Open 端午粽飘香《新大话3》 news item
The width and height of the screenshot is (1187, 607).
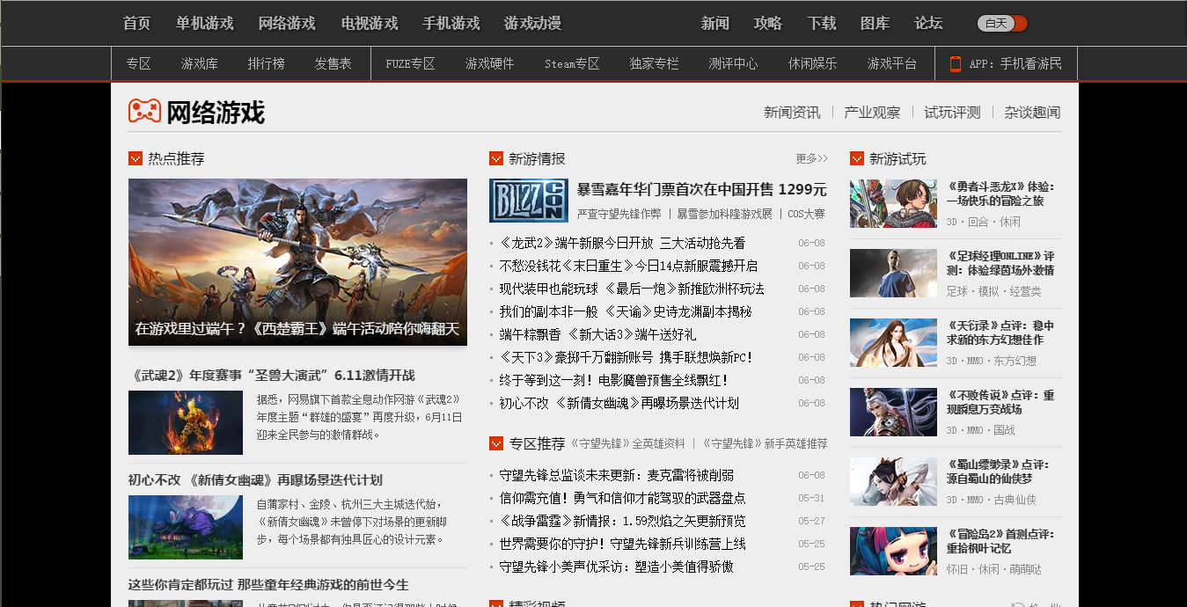[597, 334]
